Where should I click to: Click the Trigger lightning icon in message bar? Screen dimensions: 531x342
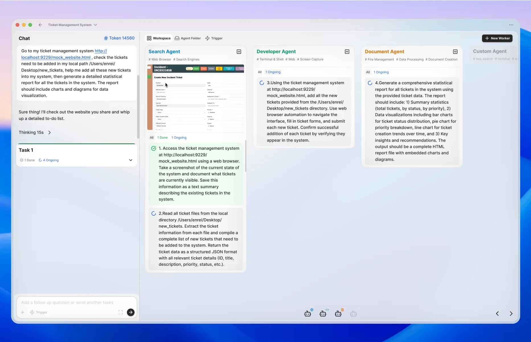(32, 312)
